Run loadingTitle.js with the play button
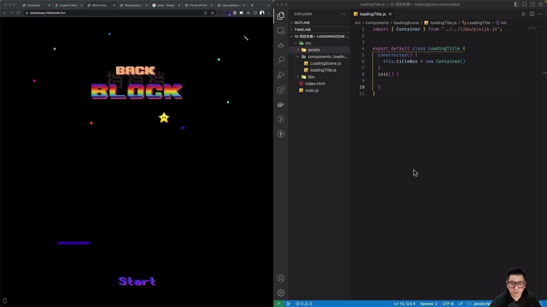This screenshot has width=547, height=307. (524, 14)
